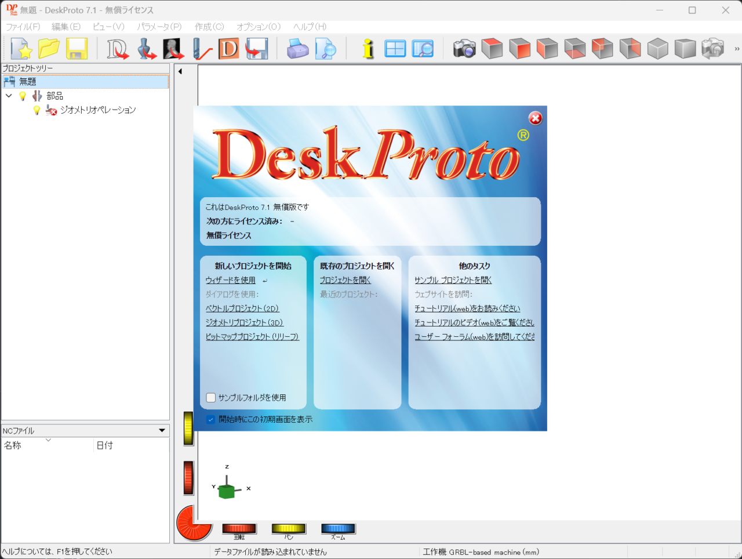Open the ヘルプ(H) menu
Screen dimensions: 742x559
point(310,27)
